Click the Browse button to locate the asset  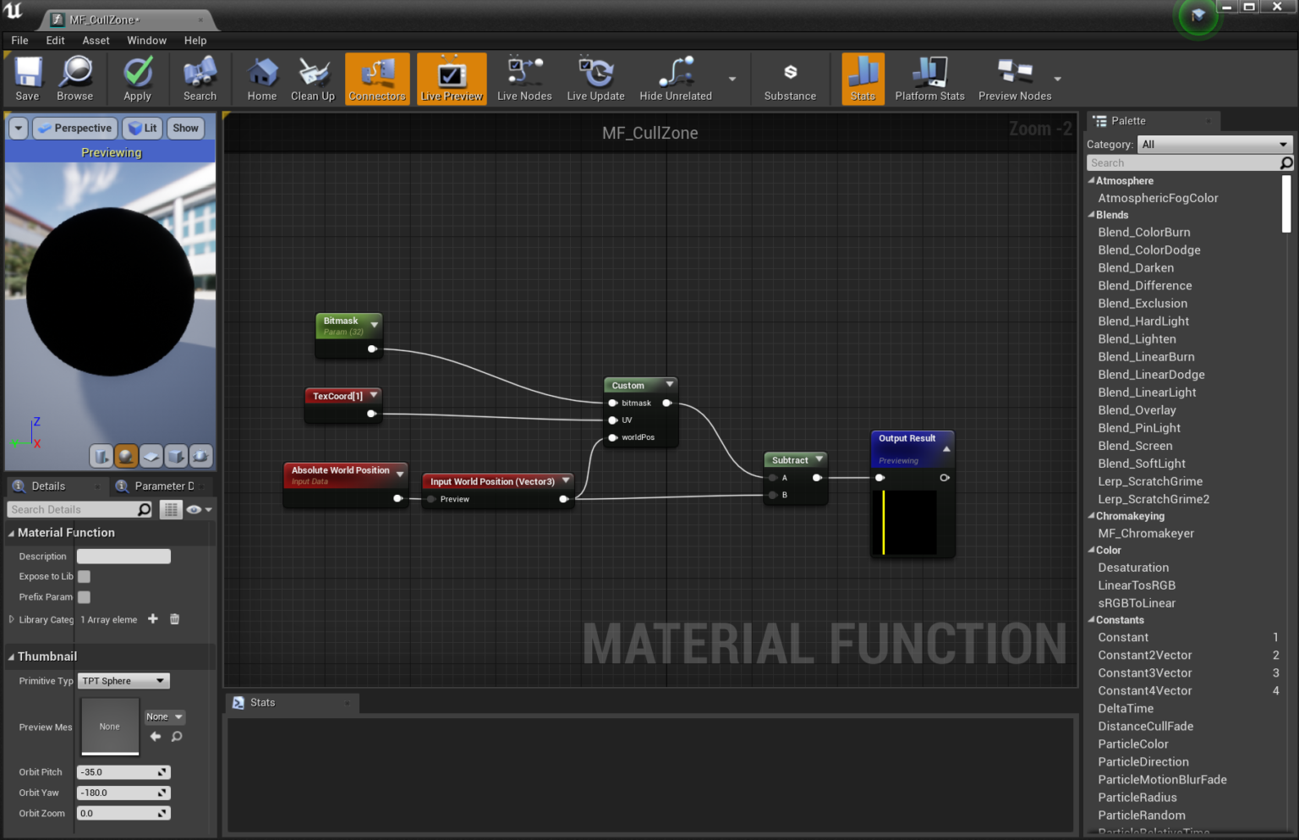75,79
